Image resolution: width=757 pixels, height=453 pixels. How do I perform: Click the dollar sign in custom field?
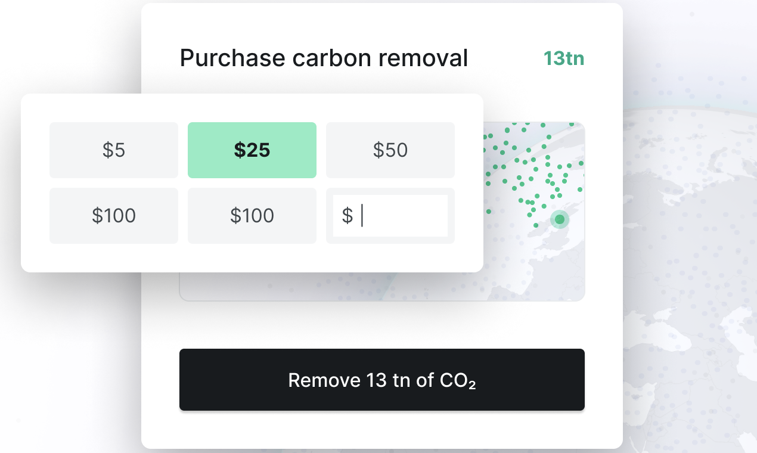pos(347,216)
